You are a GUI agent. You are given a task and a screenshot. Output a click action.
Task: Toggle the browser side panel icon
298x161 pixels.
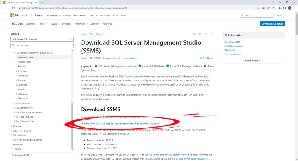285,8
